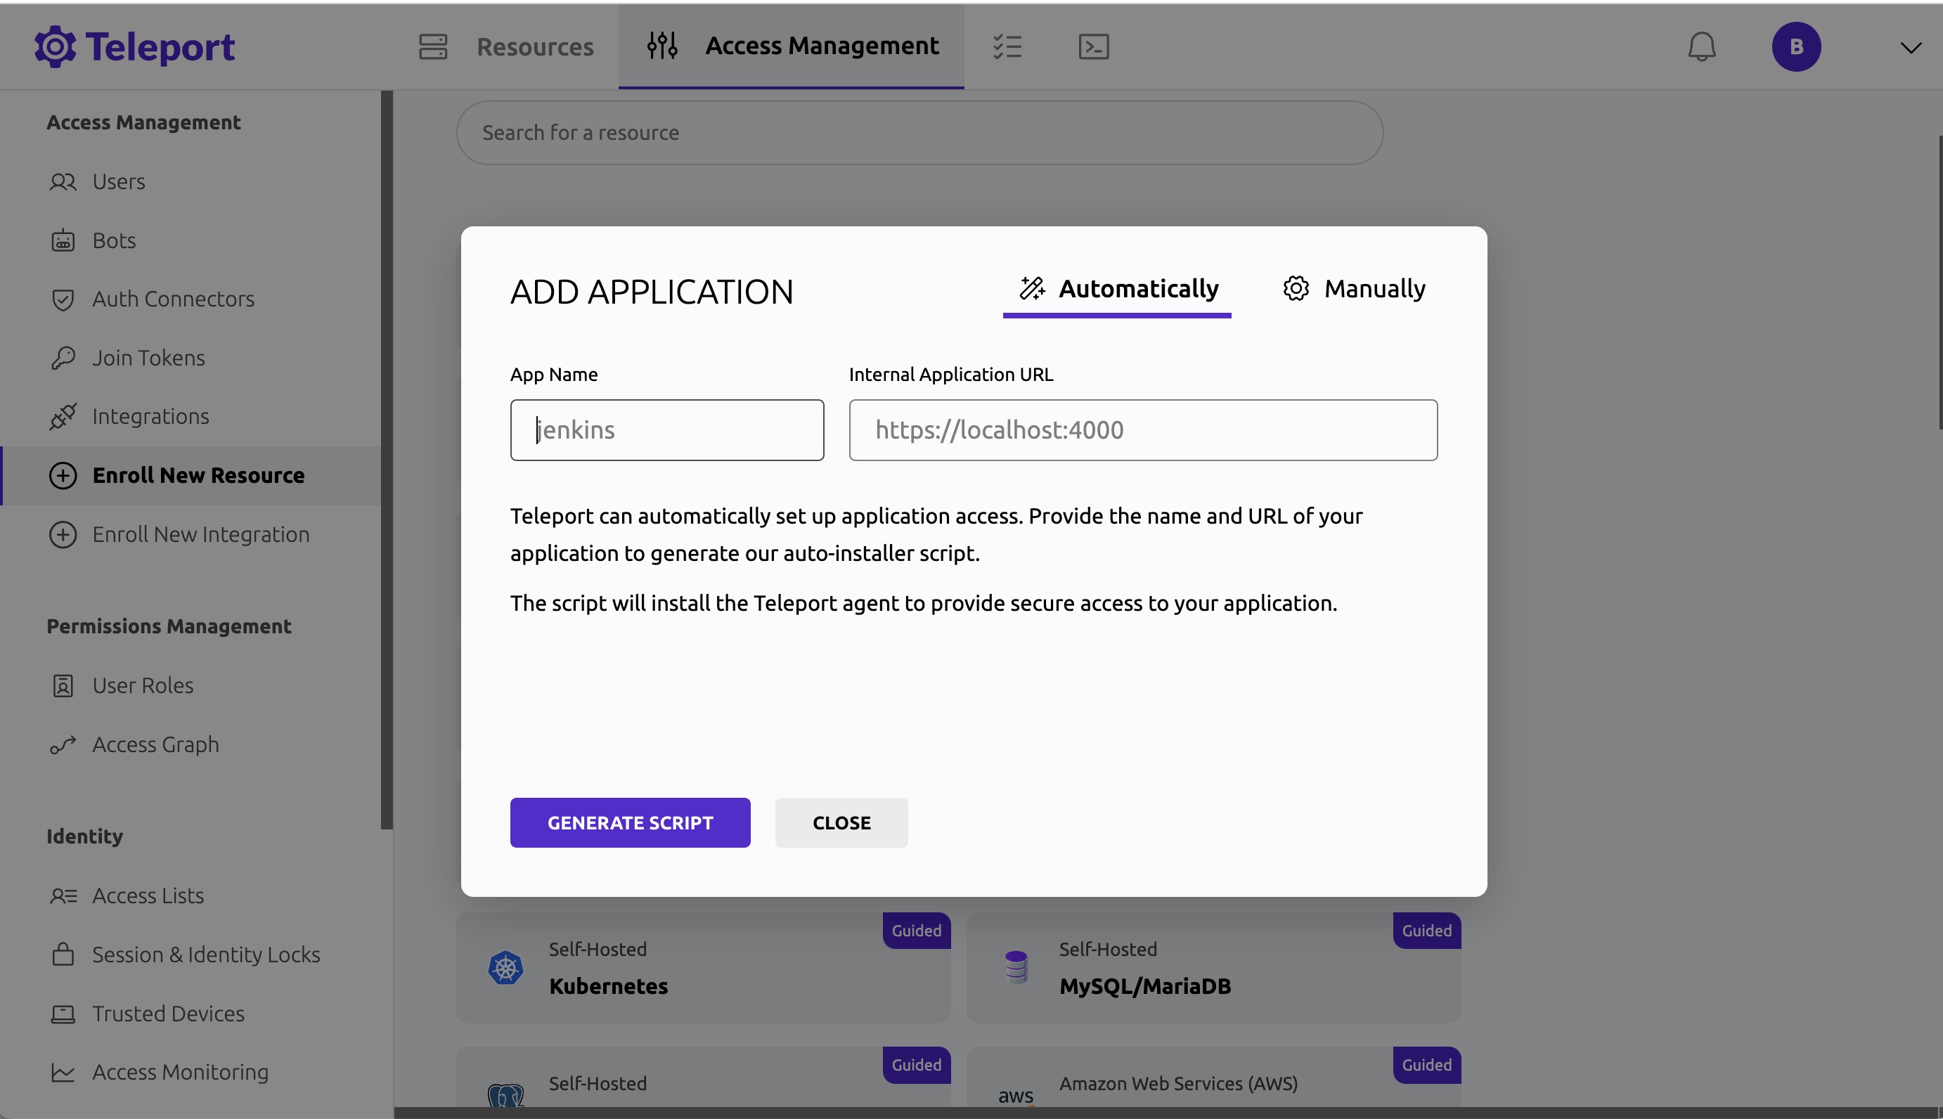Click the Users people icon
This screenshot has height=1119, width=1943.
[63, 181]
